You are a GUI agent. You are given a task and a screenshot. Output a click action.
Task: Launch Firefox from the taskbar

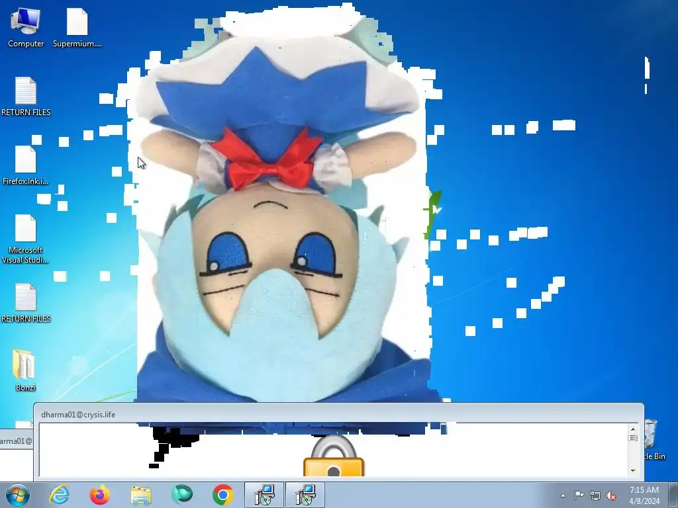[100, 495]
